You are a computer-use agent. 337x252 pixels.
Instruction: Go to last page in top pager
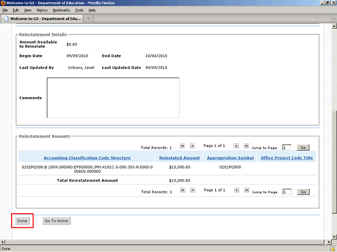click(x=246, y=146)
